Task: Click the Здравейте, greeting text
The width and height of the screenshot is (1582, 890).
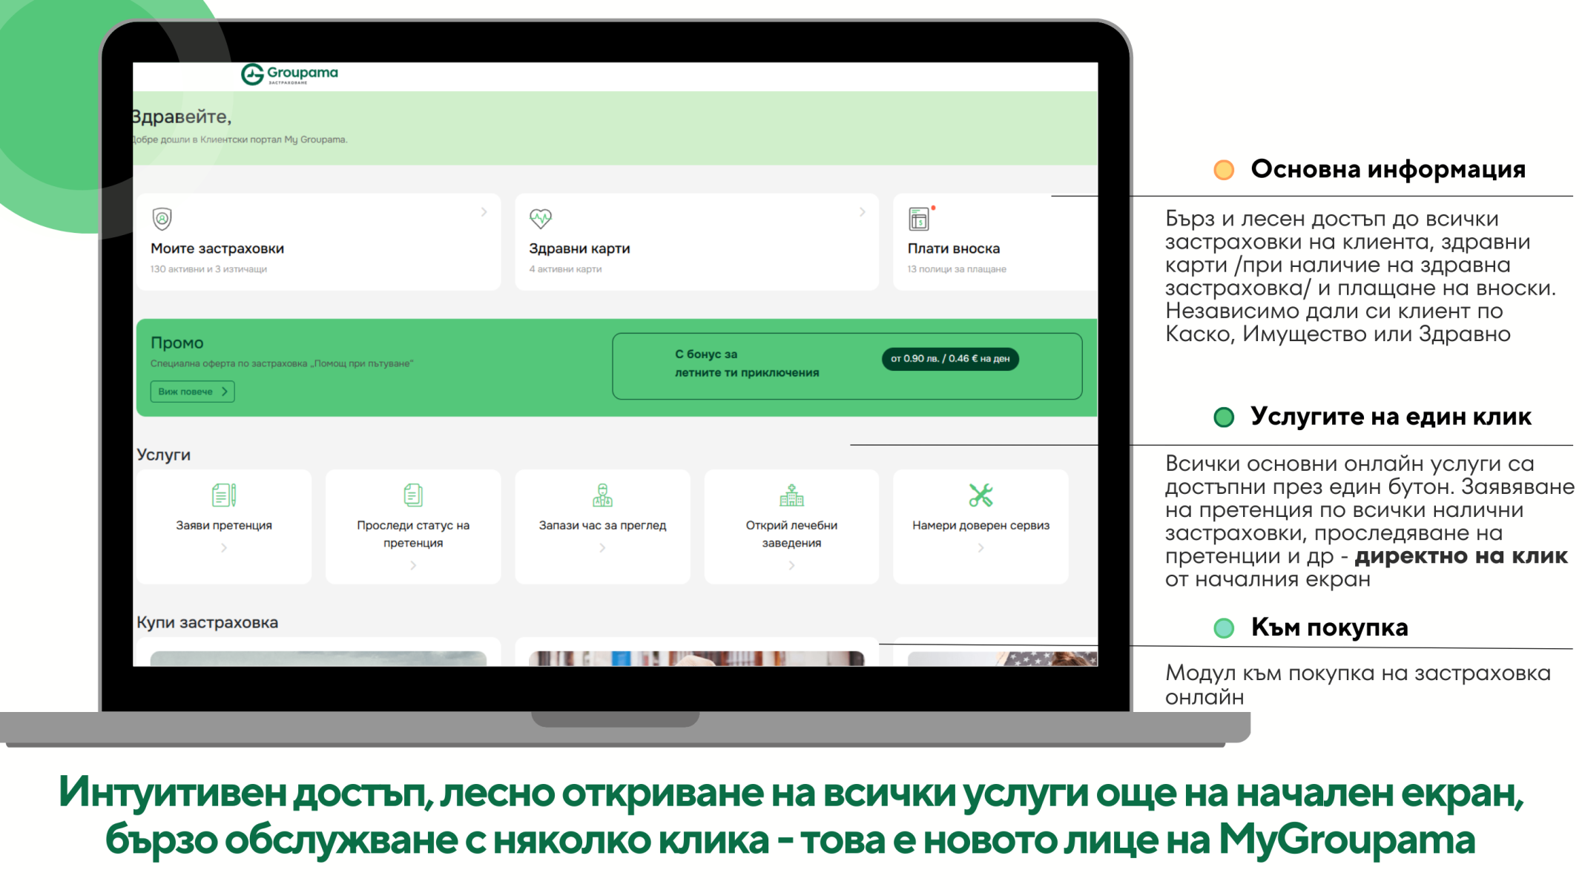Action: click(182, 116)
